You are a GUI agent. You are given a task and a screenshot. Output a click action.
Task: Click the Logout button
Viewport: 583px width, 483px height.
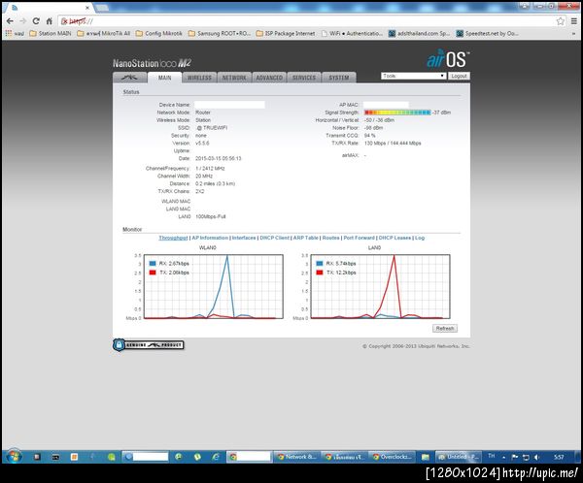pyautogui.click(x=459, y=76)
